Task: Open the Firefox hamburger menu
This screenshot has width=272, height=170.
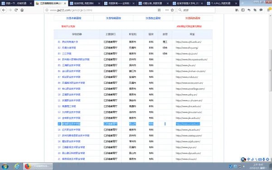Action: [x=269, y=10]
